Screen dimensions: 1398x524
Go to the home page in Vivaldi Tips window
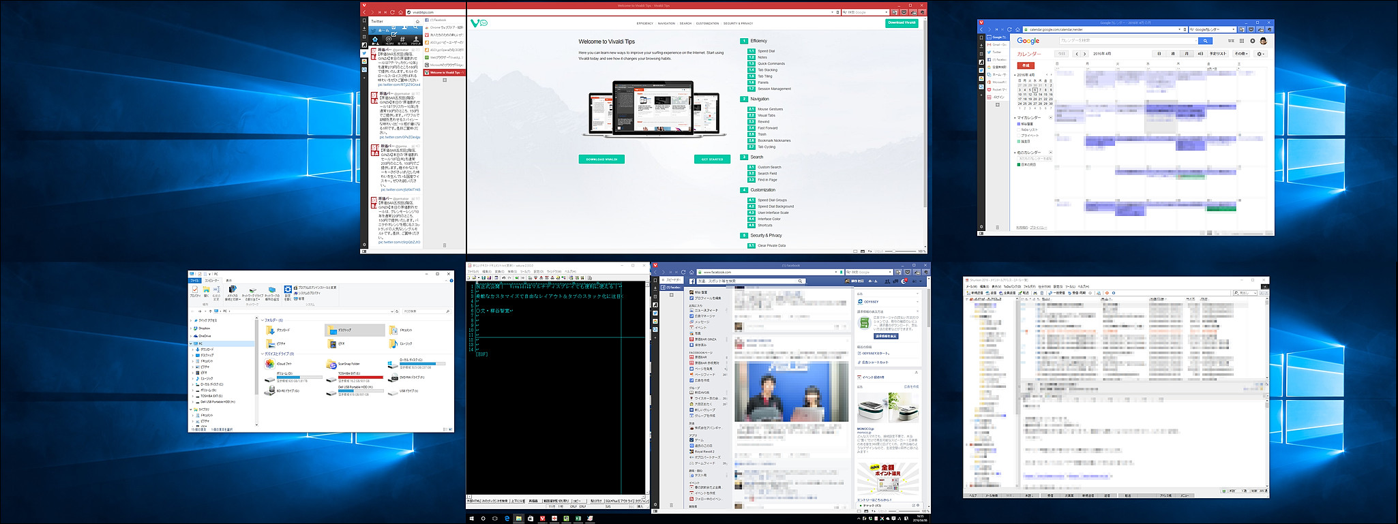[x=401, y=12]
